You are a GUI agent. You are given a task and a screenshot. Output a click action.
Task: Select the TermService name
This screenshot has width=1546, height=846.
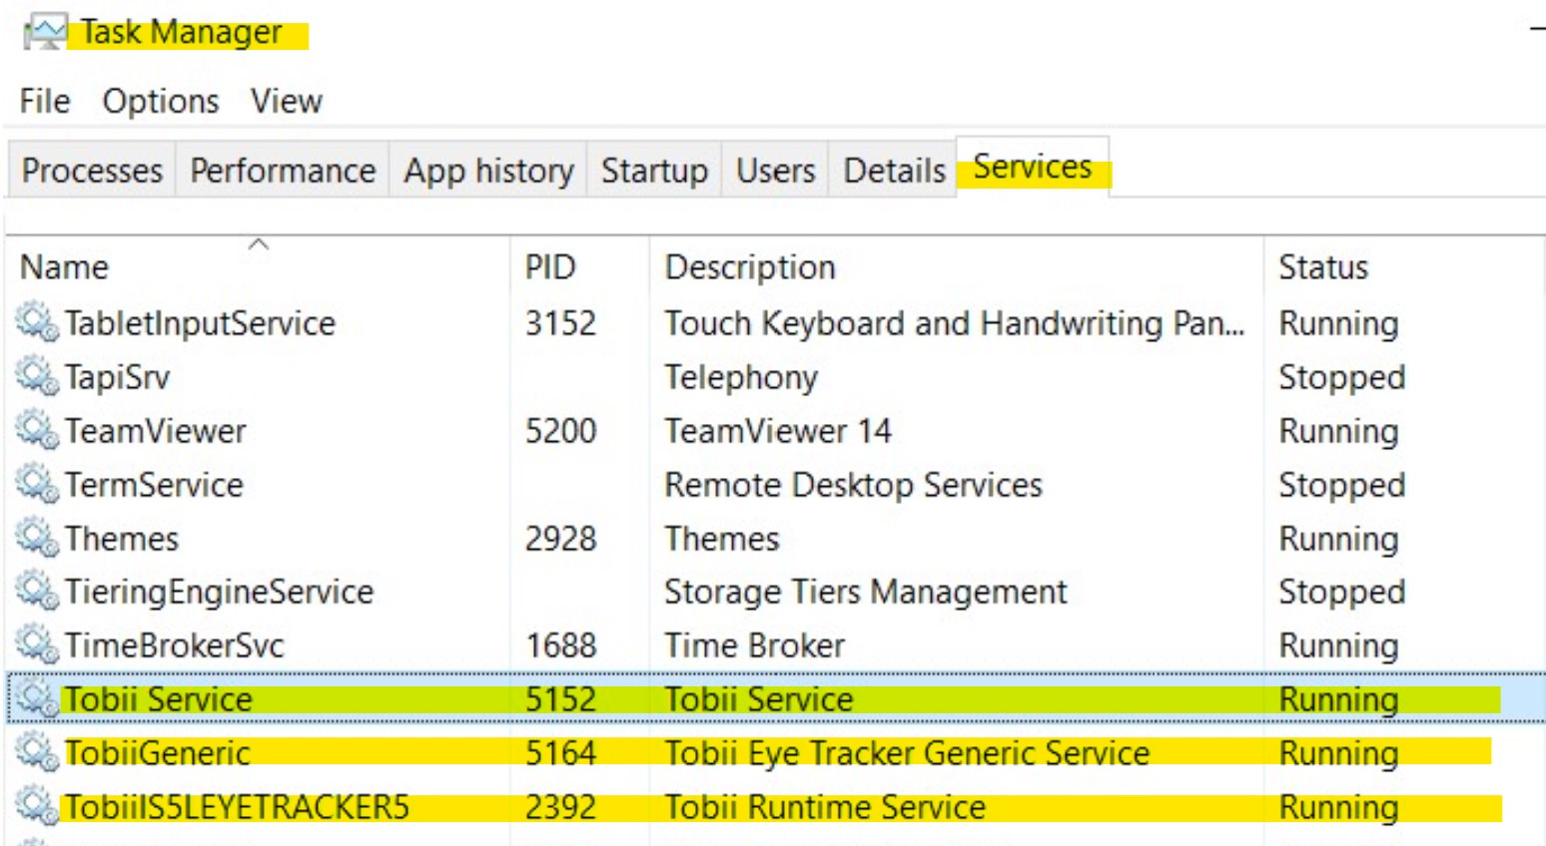click(154, 484)
